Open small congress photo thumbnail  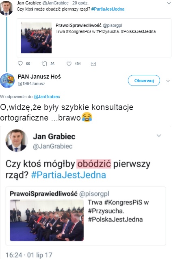[x=36, y=38]
